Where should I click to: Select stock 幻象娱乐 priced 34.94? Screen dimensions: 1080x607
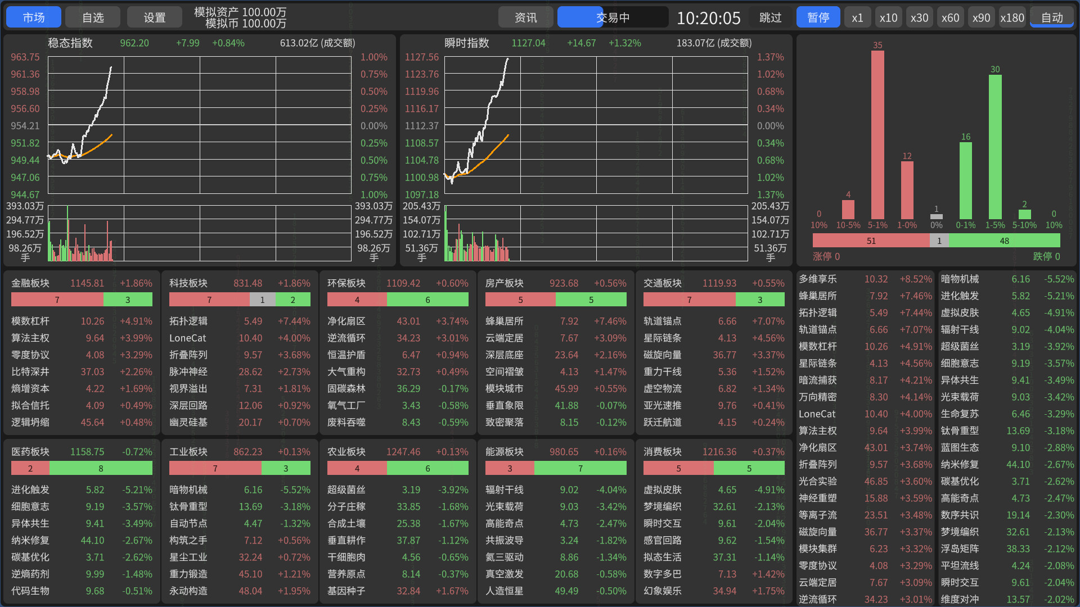pyautogui.click(x=714, y=591)
